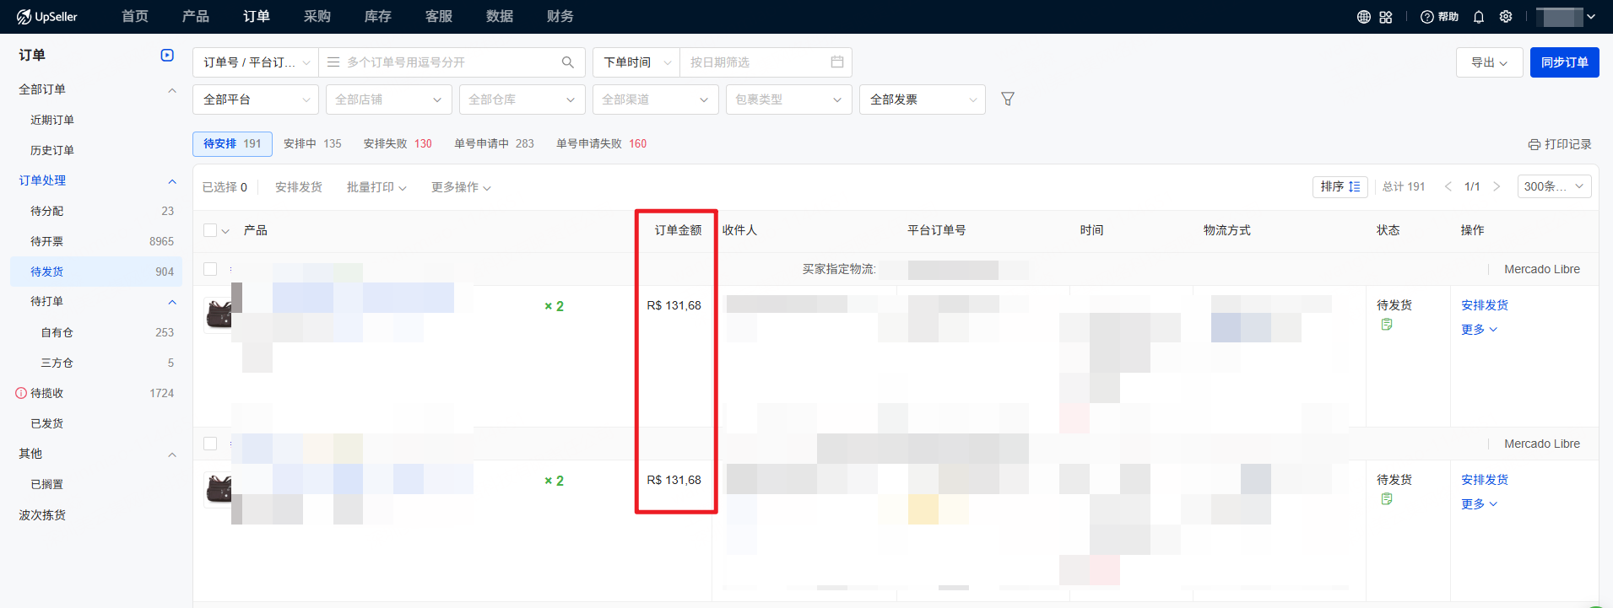This screenshot has height=608, width=1613.
Task: Click the 同步订单 button
Action: coord(1564,62)
